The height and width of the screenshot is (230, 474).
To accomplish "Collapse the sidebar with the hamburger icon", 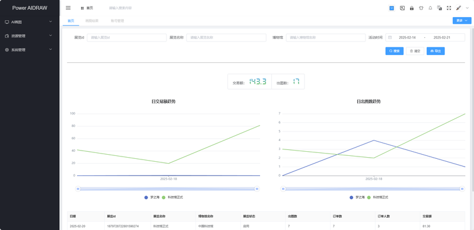I will tap(68, 8).
